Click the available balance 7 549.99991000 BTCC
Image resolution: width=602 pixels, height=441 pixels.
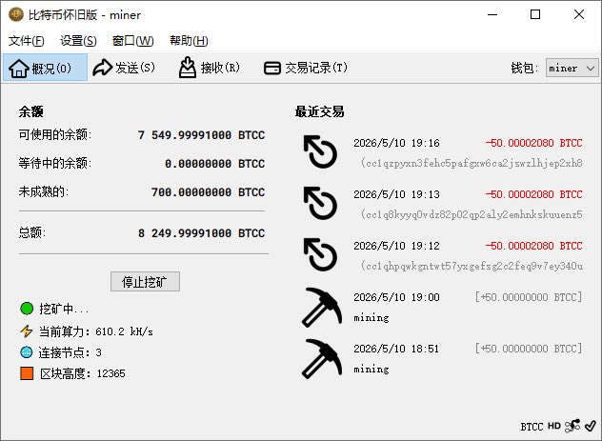click(202, 135)
